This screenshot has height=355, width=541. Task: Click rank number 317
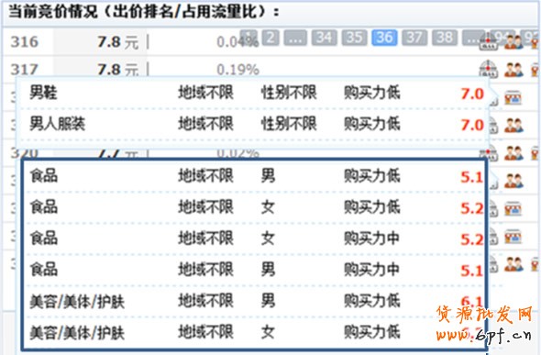[x=24, y=70]
